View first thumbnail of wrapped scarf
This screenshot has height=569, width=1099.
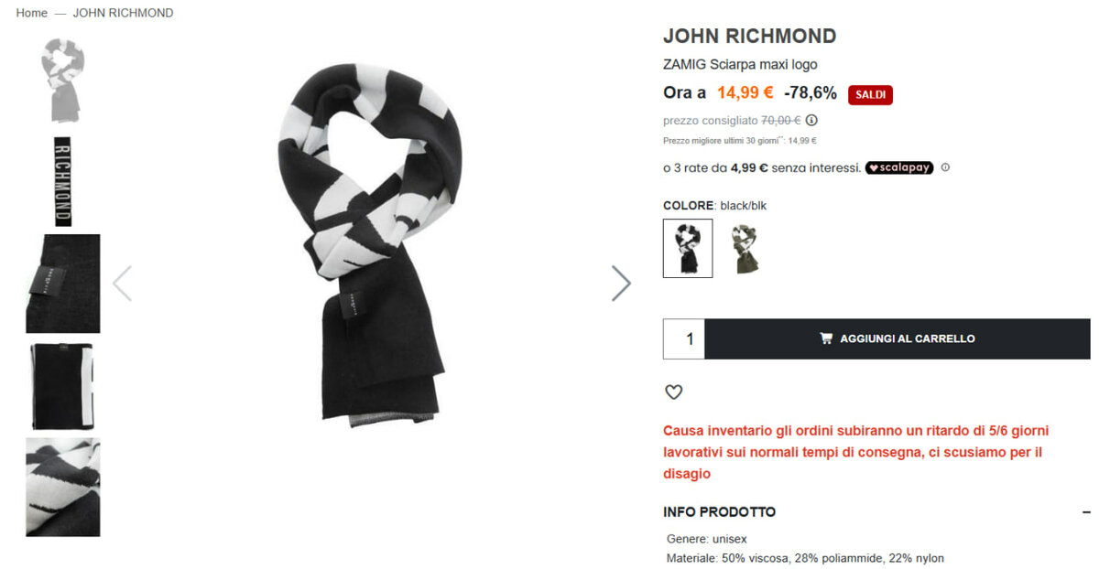pyautogui.click(x=62, y=81)
